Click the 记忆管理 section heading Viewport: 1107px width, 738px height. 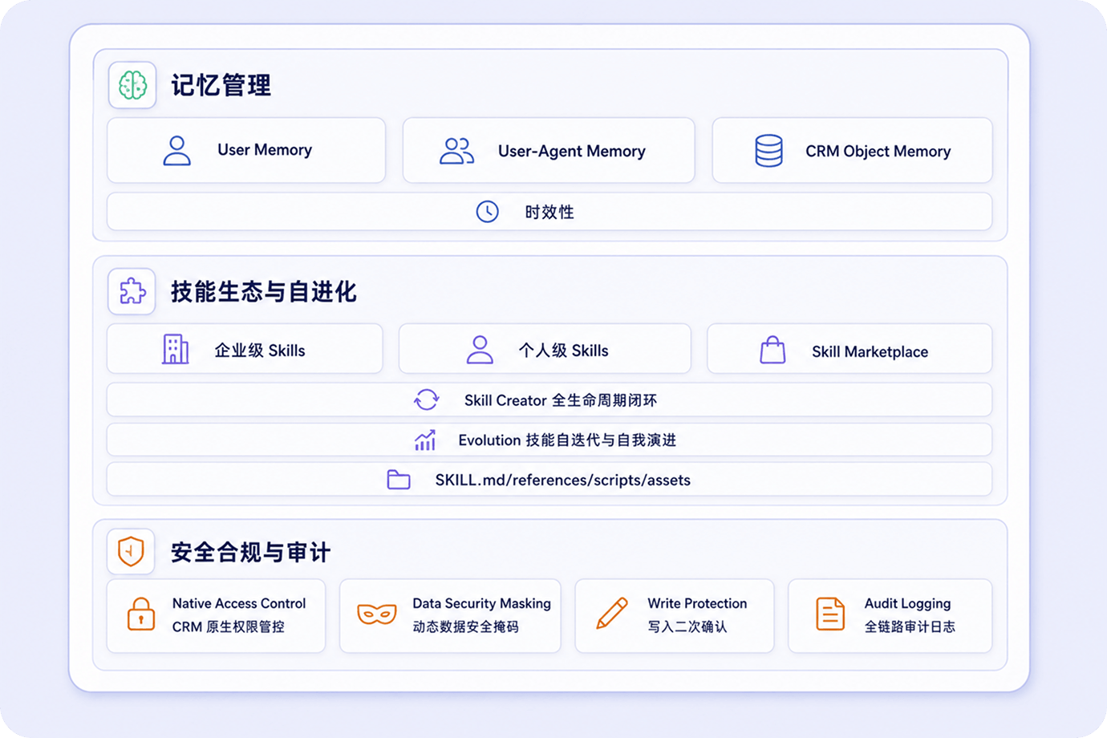pyautogui.click(x=221, y=85)
